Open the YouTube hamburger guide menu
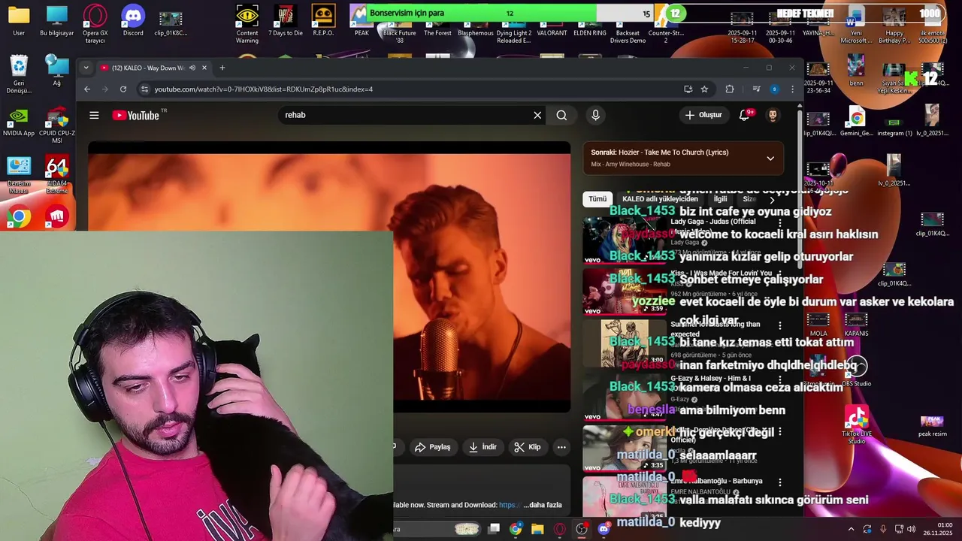Screen dimensions: 962x541 pos(94,115)
